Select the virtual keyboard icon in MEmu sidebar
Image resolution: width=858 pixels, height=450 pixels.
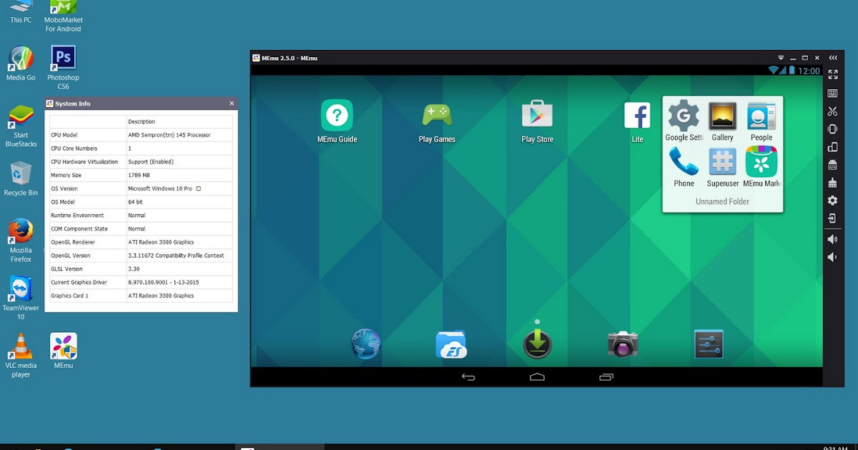832,93
